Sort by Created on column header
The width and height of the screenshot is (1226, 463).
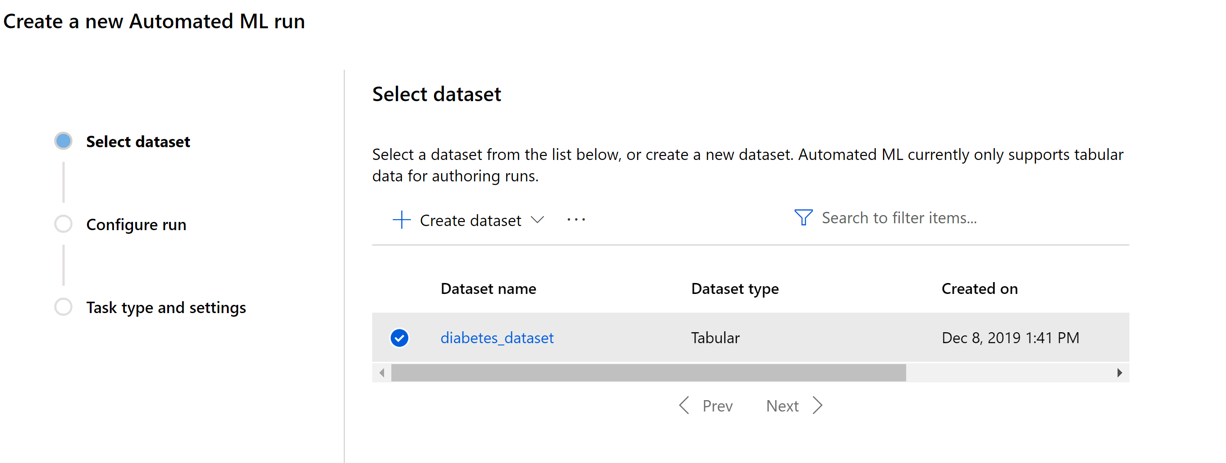[980, 288]
